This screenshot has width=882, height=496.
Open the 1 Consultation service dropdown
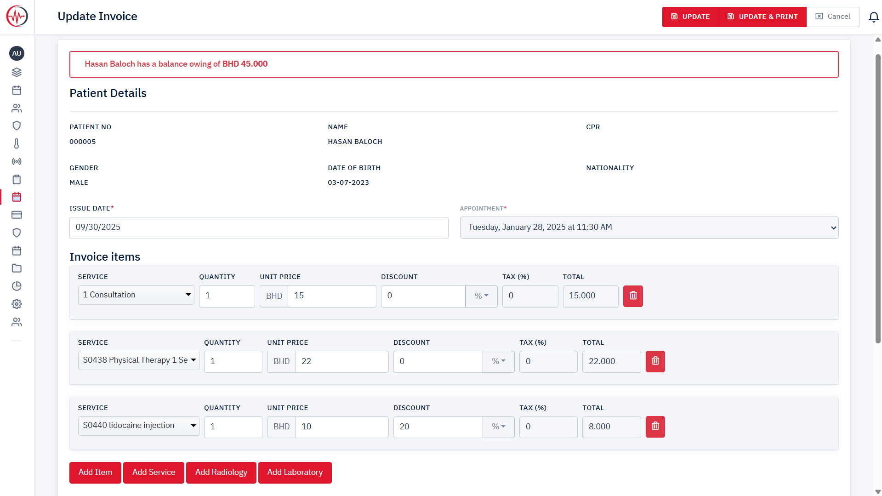(136, 295)
